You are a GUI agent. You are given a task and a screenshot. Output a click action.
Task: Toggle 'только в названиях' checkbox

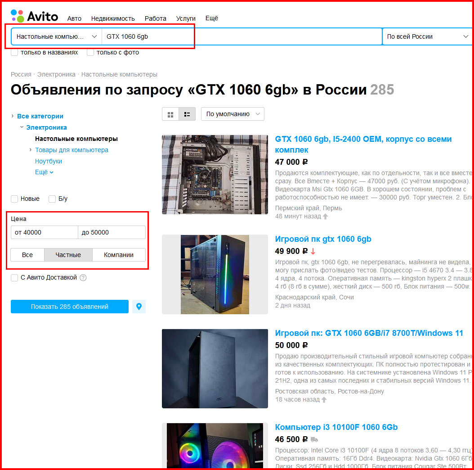click(14, 52)
